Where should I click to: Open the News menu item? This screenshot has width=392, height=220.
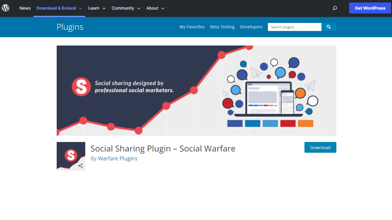coord(25,8)
